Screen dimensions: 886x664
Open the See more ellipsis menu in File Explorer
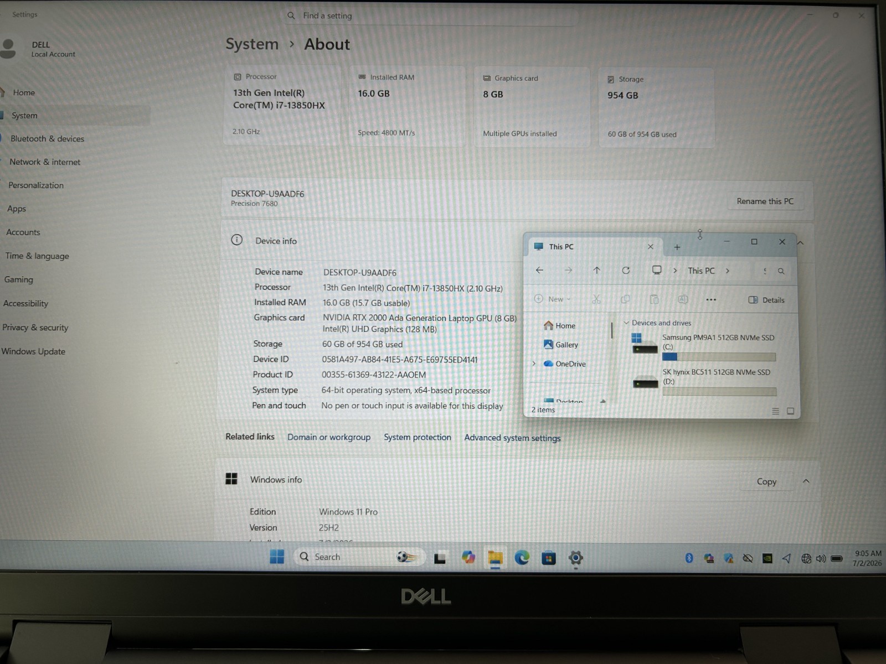(711, 300)
